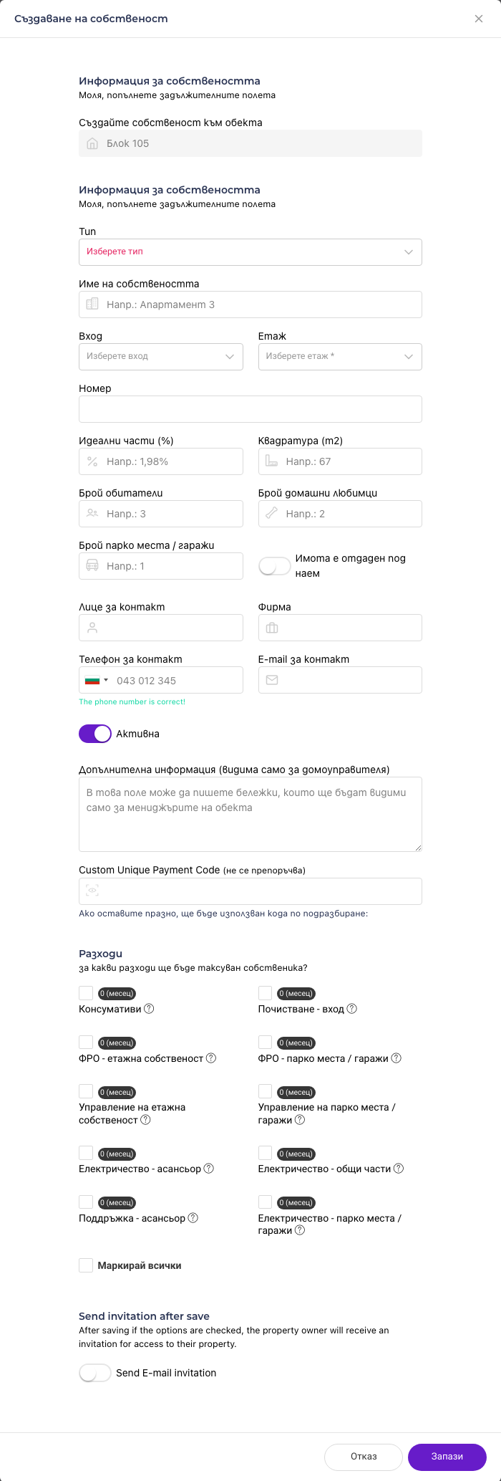Click the Номер input field

[250, 409]
